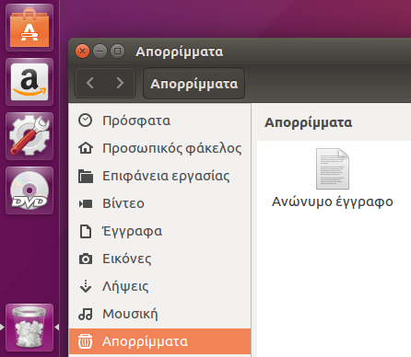The height and width of the screenshot is (357, 411).
Task: Close the Απορρίμματα window
Action: coord(82,51)
